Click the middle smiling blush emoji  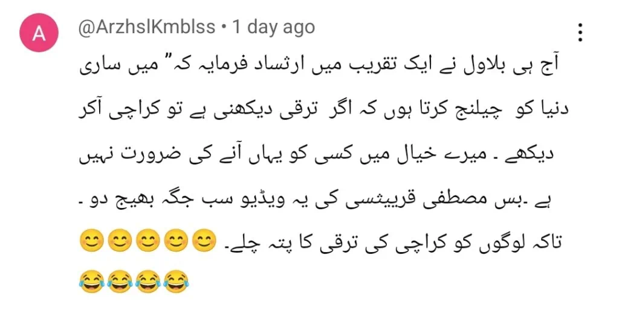(x=148, y=240)
